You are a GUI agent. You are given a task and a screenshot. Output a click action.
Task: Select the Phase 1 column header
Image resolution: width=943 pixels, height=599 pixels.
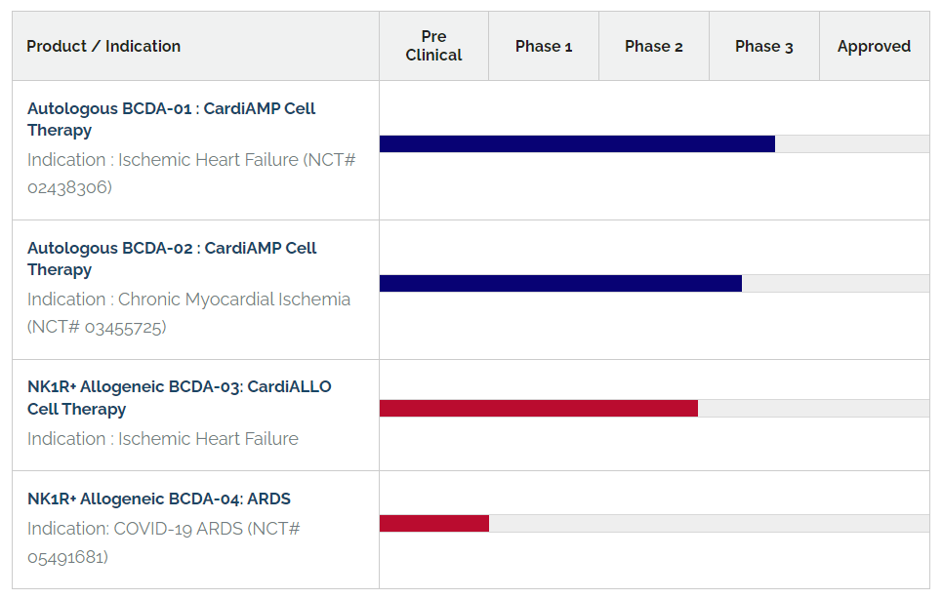coord(544,46)
